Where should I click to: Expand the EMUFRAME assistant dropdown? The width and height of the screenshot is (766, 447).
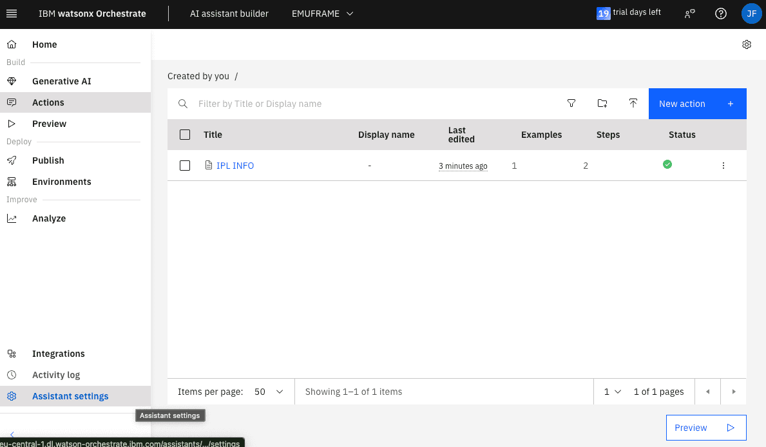(x=323, y=14)
